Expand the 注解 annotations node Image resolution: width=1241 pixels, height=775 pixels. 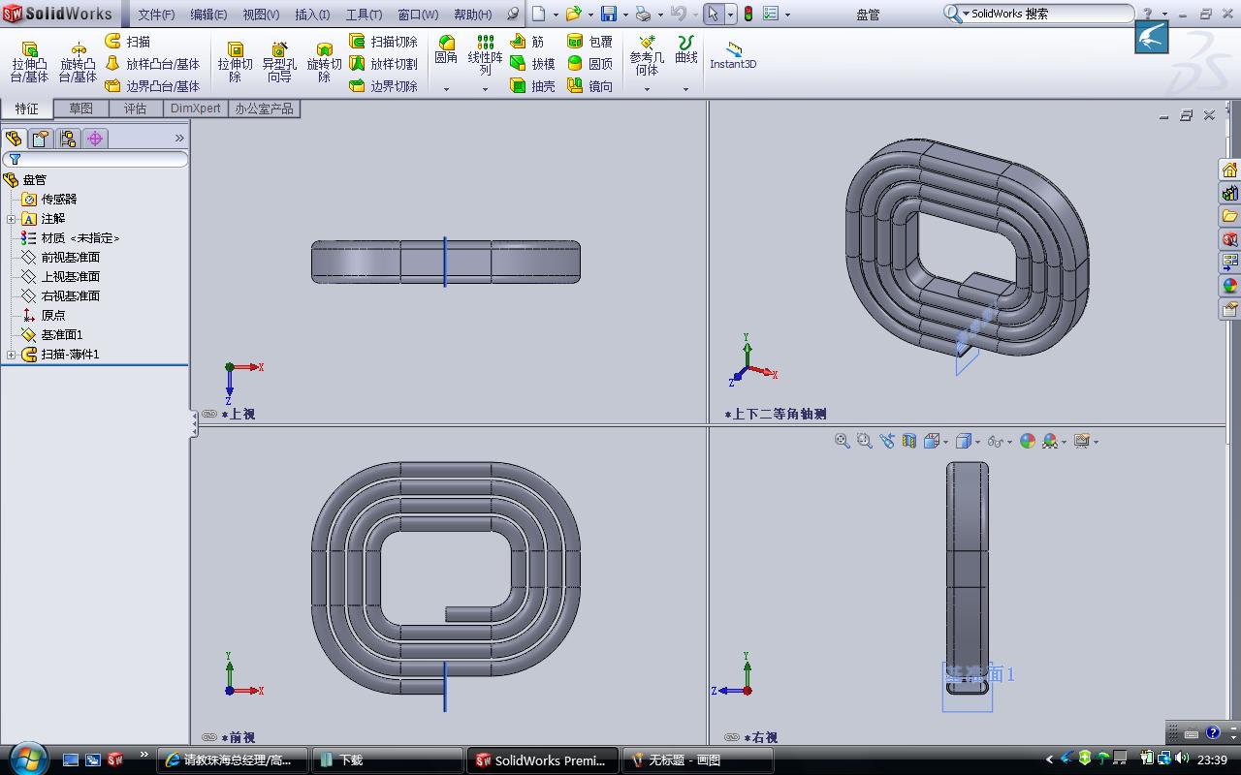[x=12, y=219]
